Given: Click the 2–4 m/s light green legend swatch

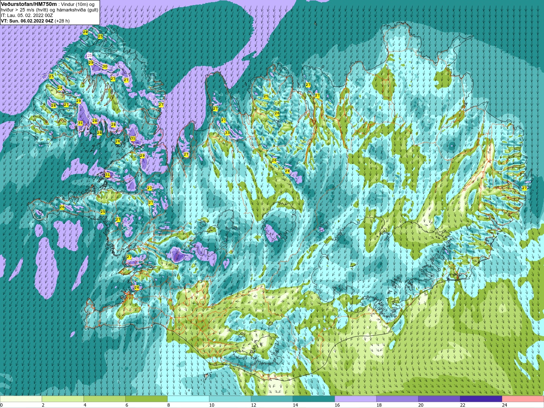Looking at the screenshot, I should click(x=63, y=399).
